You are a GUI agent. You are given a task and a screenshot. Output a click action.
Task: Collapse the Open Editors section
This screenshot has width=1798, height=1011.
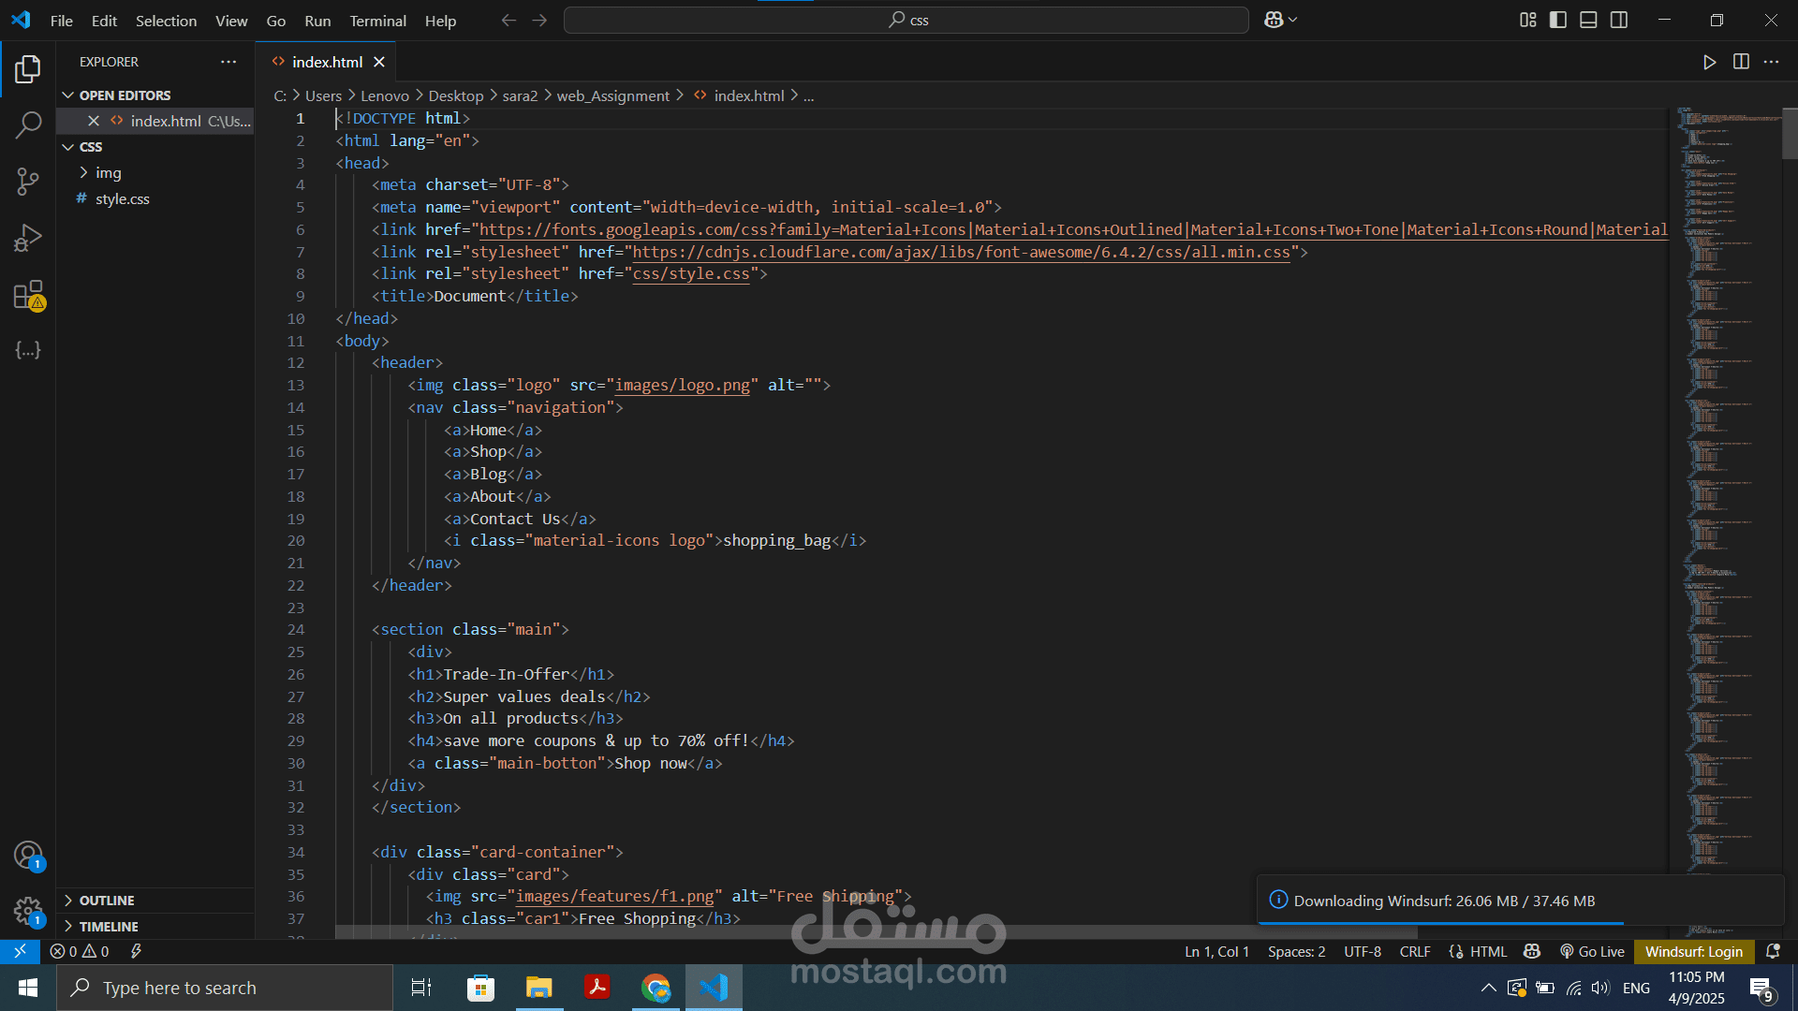[x=125, y=95]
